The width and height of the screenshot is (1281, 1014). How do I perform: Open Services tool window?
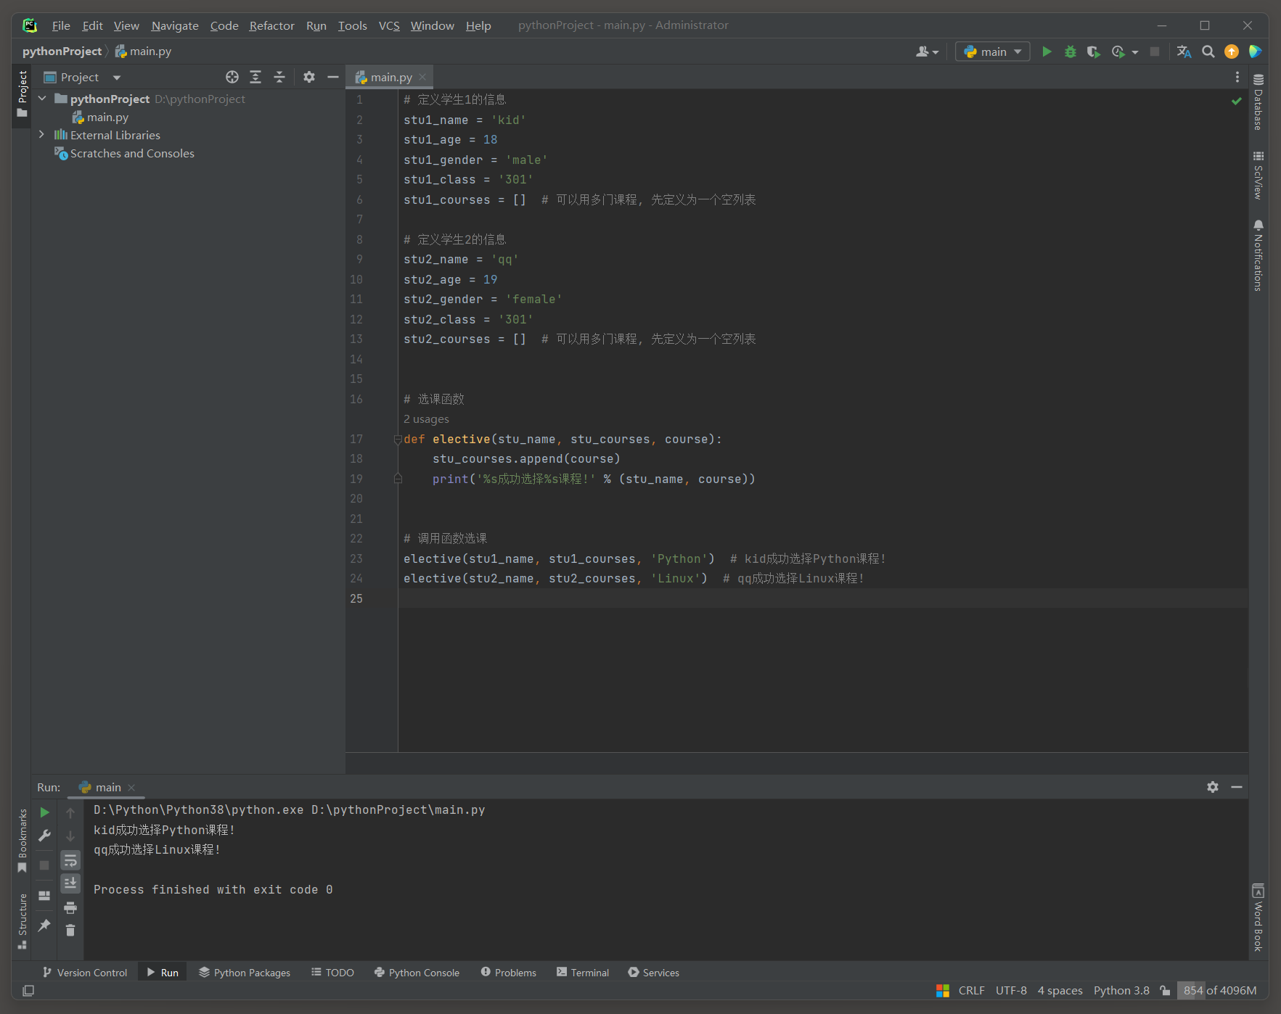(654, 973)
